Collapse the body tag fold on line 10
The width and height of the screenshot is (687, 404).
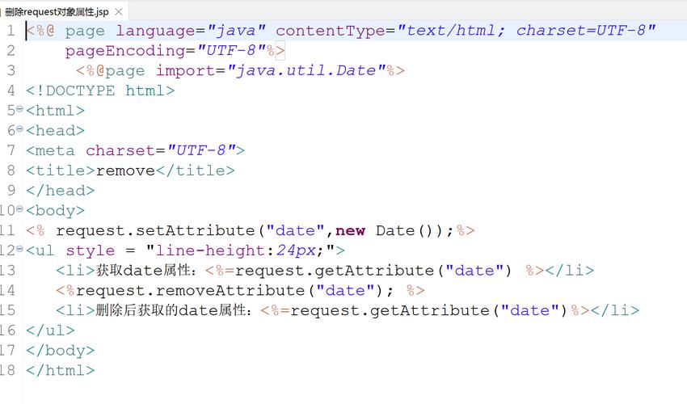[x=19, y=209]
